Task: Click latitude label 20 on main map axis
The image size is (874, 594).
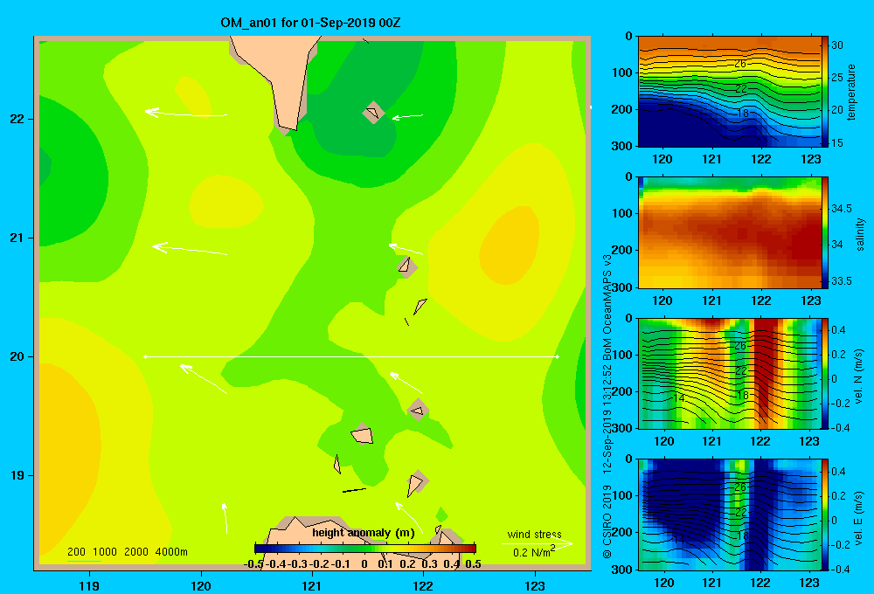Action: [17, 356]
